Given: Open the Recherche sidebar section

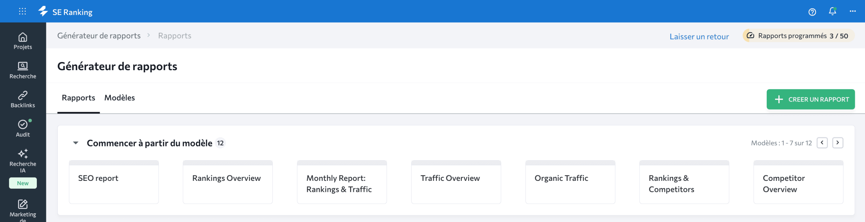Looking at the screenshot, I should coord(23,70).
